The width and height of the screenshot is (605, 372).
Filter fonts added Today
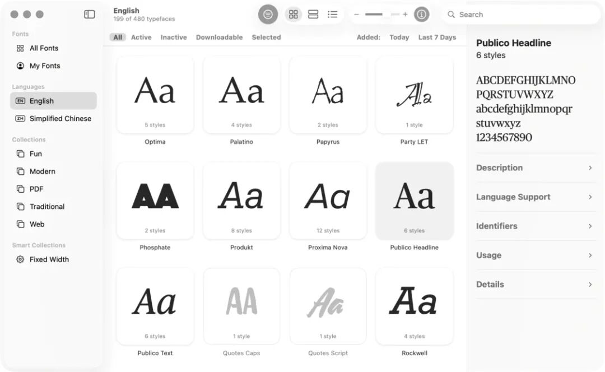(x=399, y=38)
